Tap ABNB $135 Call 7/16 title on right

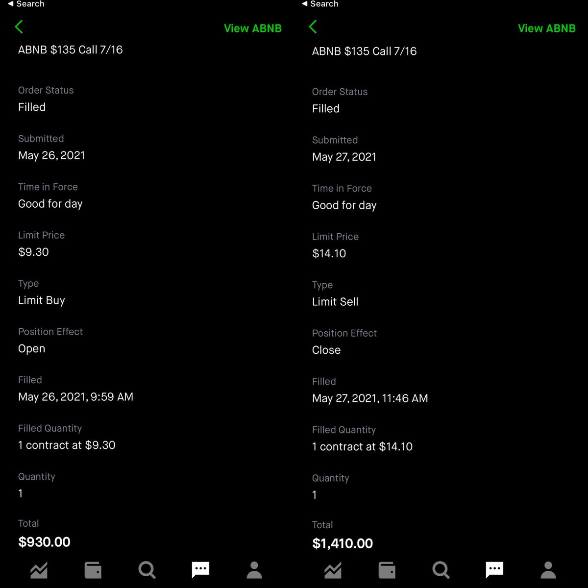(x=365, y=51)
